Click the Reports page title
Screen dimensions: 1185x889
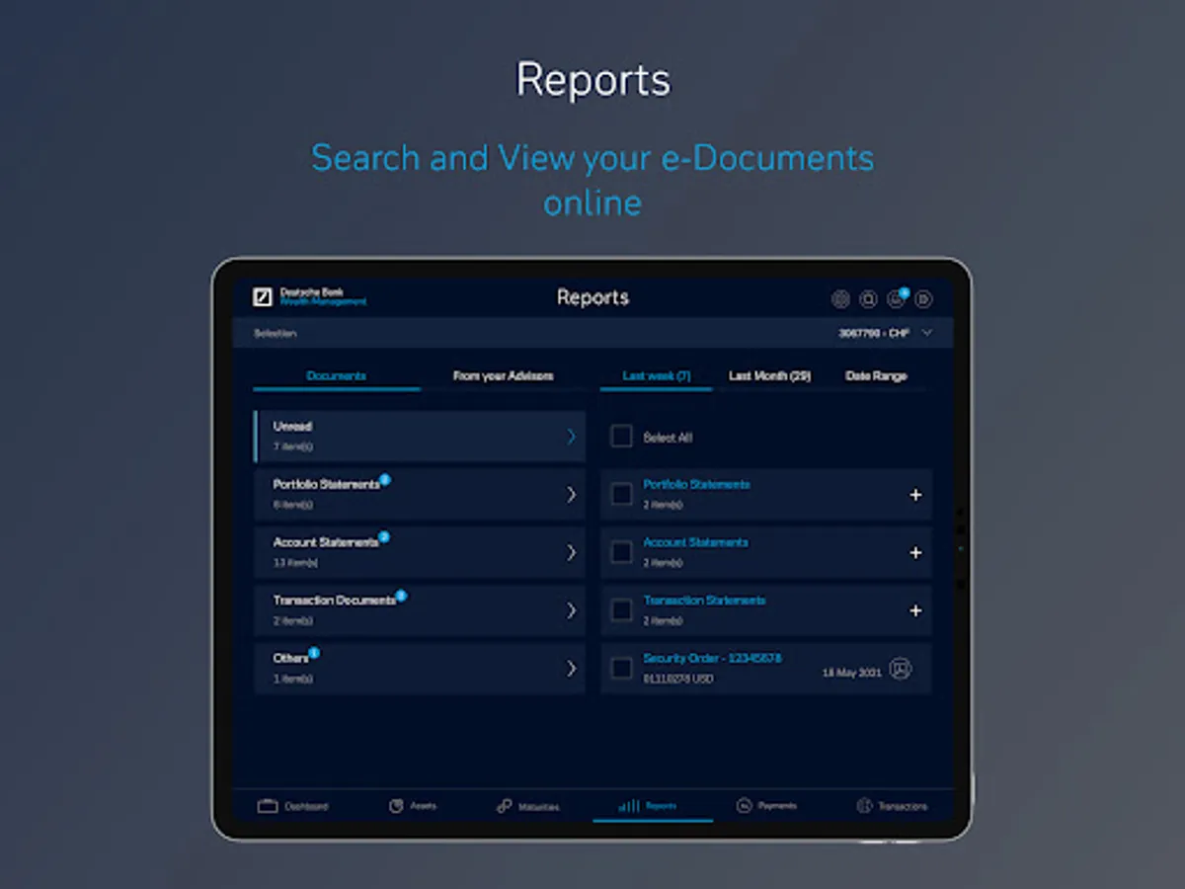[592, 297]
